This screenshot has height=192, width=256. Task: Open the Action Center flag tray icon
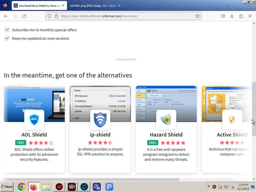click(220, 186)
